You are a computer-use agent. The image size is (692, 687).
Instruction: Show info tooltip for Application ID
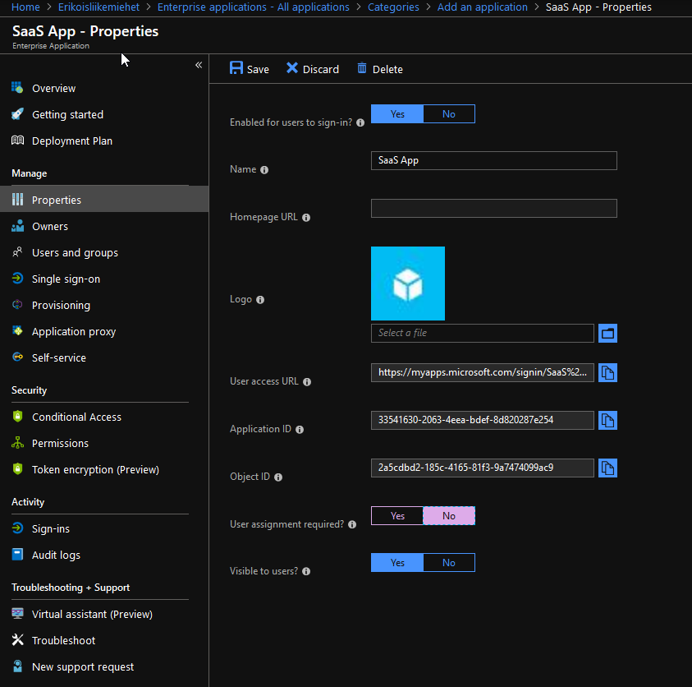300,430
